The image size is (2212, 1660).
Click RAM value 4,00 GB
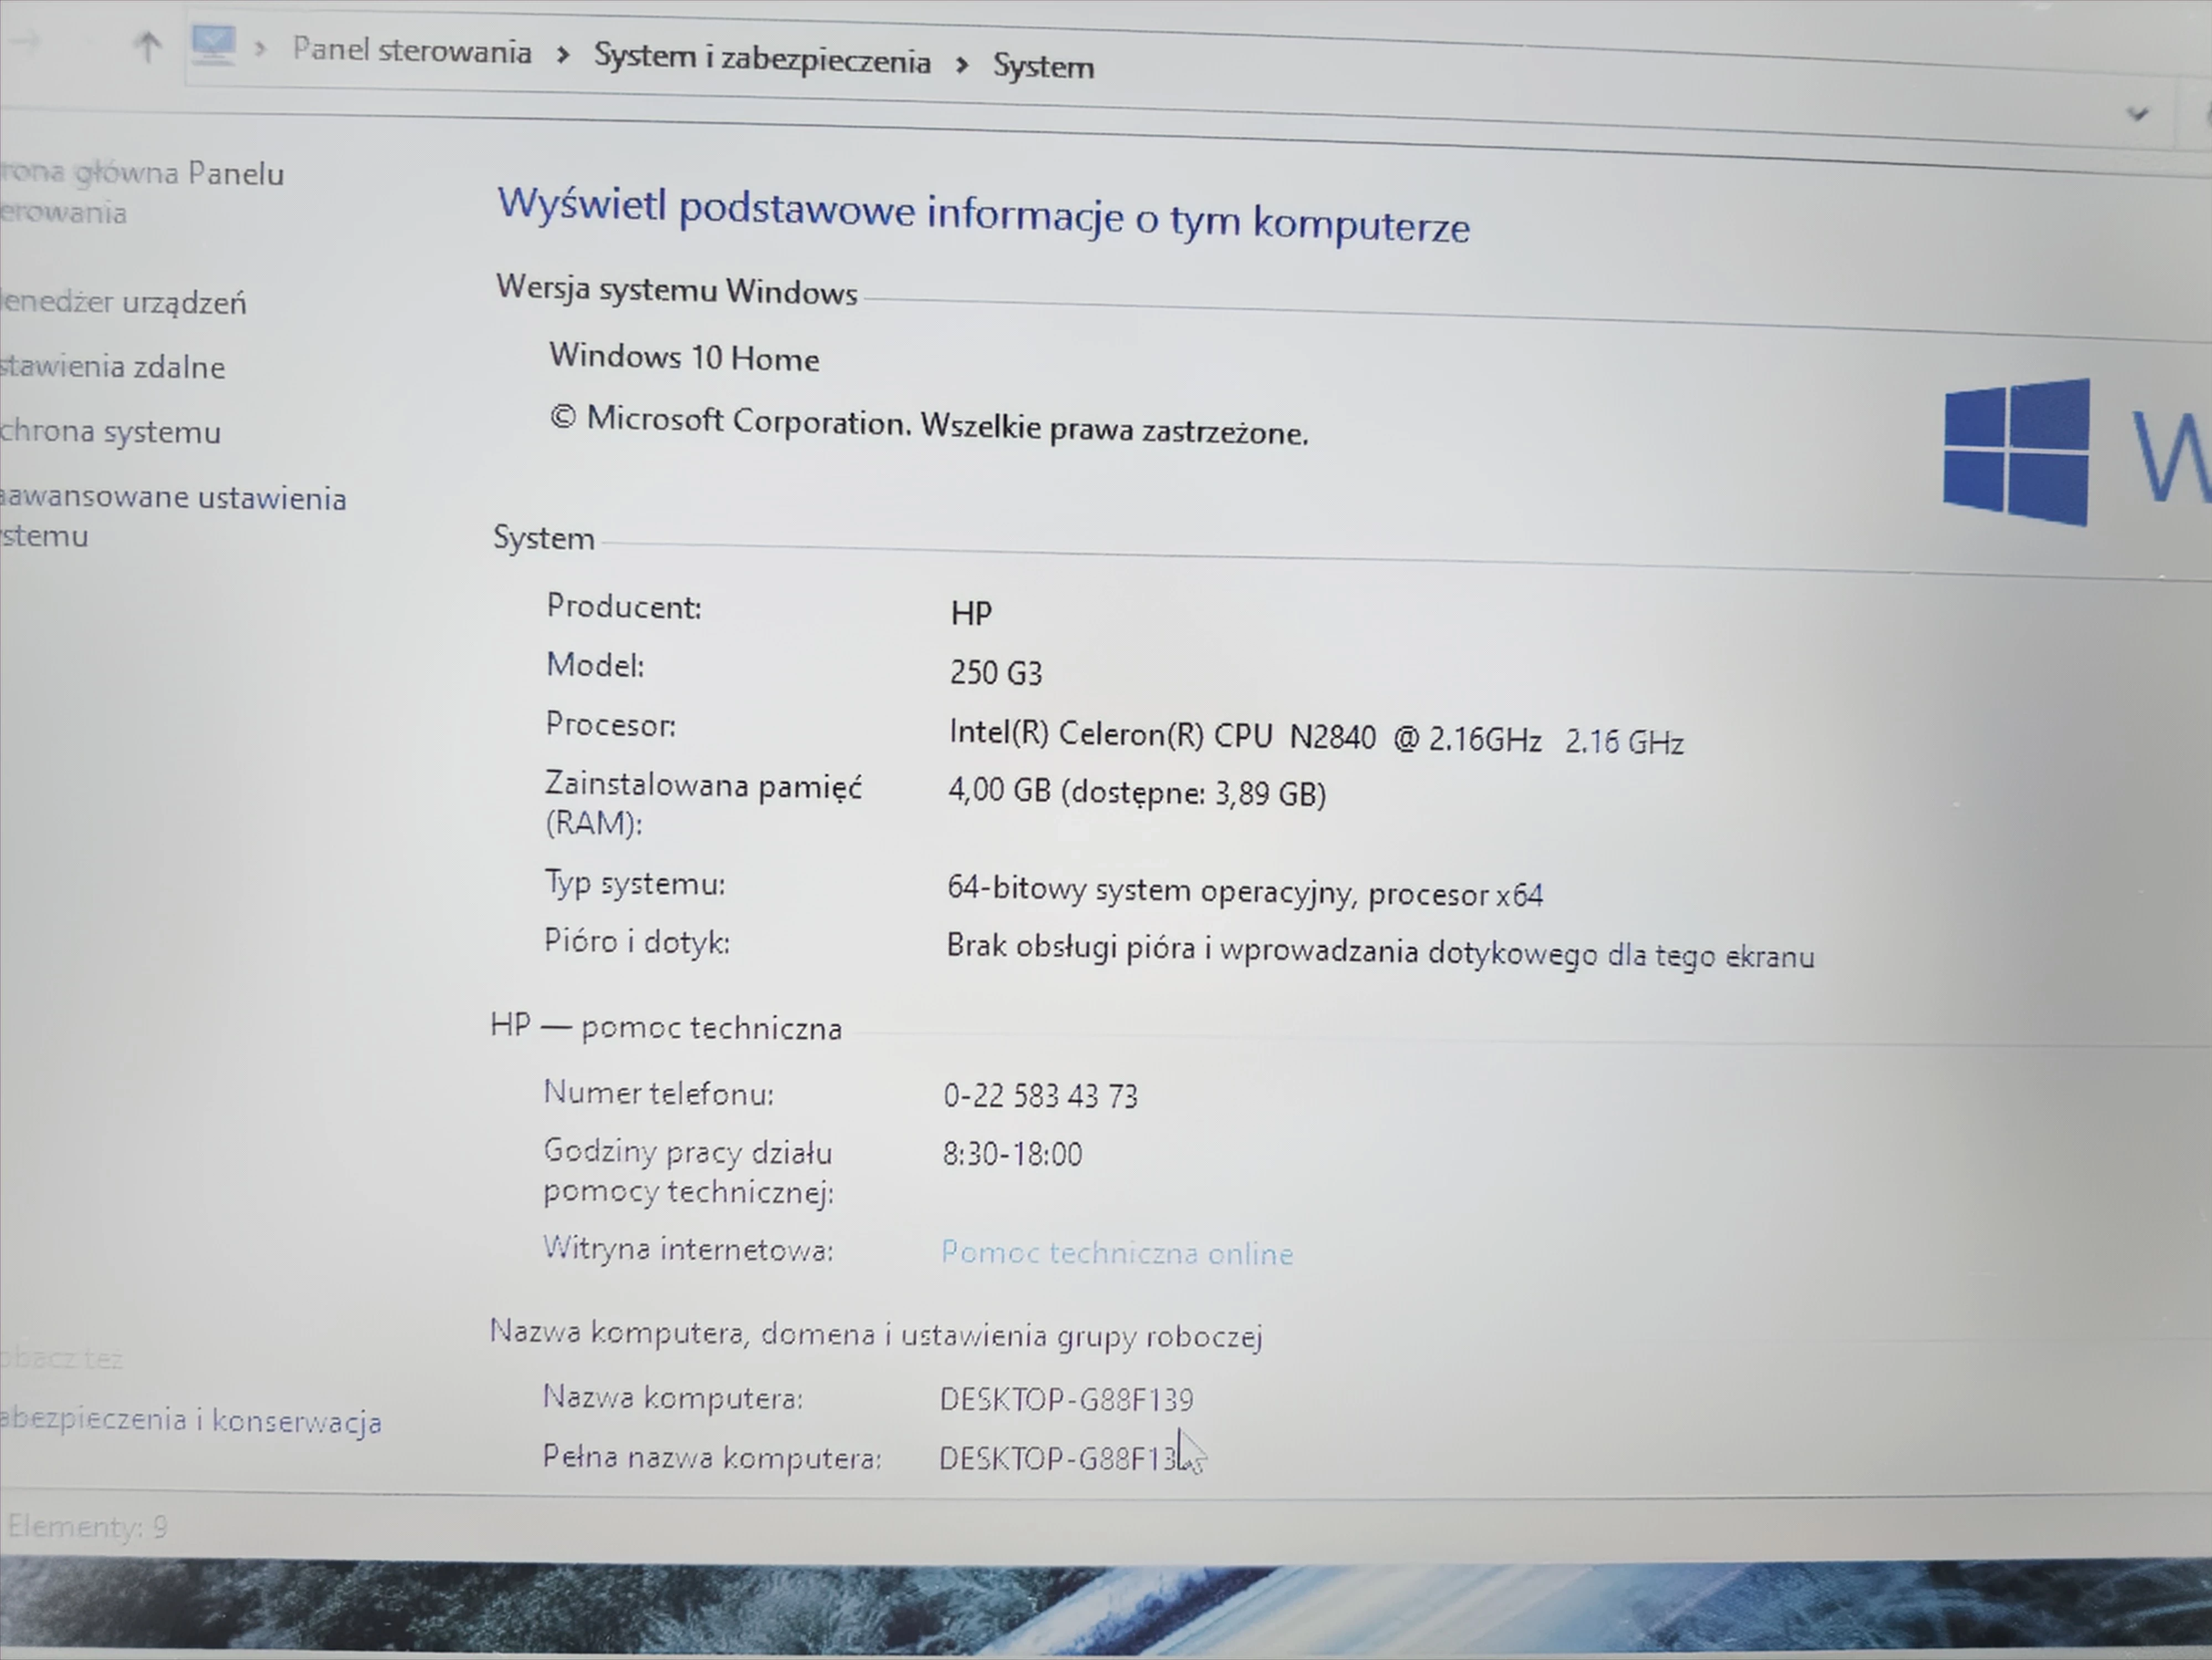click(1137, 792)
